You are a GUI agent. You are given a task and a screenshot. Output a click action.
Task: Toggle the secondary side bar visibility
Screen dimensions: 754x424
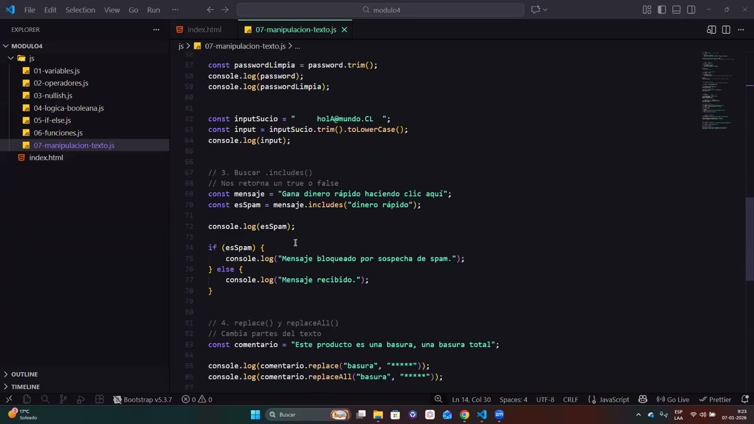691,9
